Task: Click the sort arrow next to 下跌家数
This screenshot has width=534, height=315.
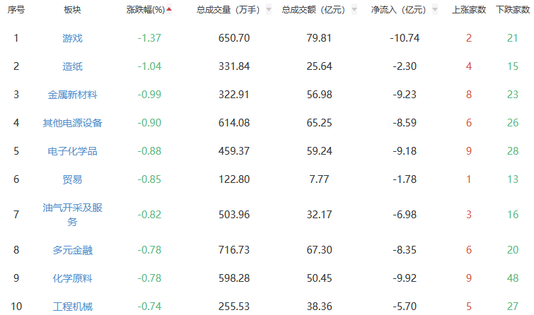Action: pos(531,11)
